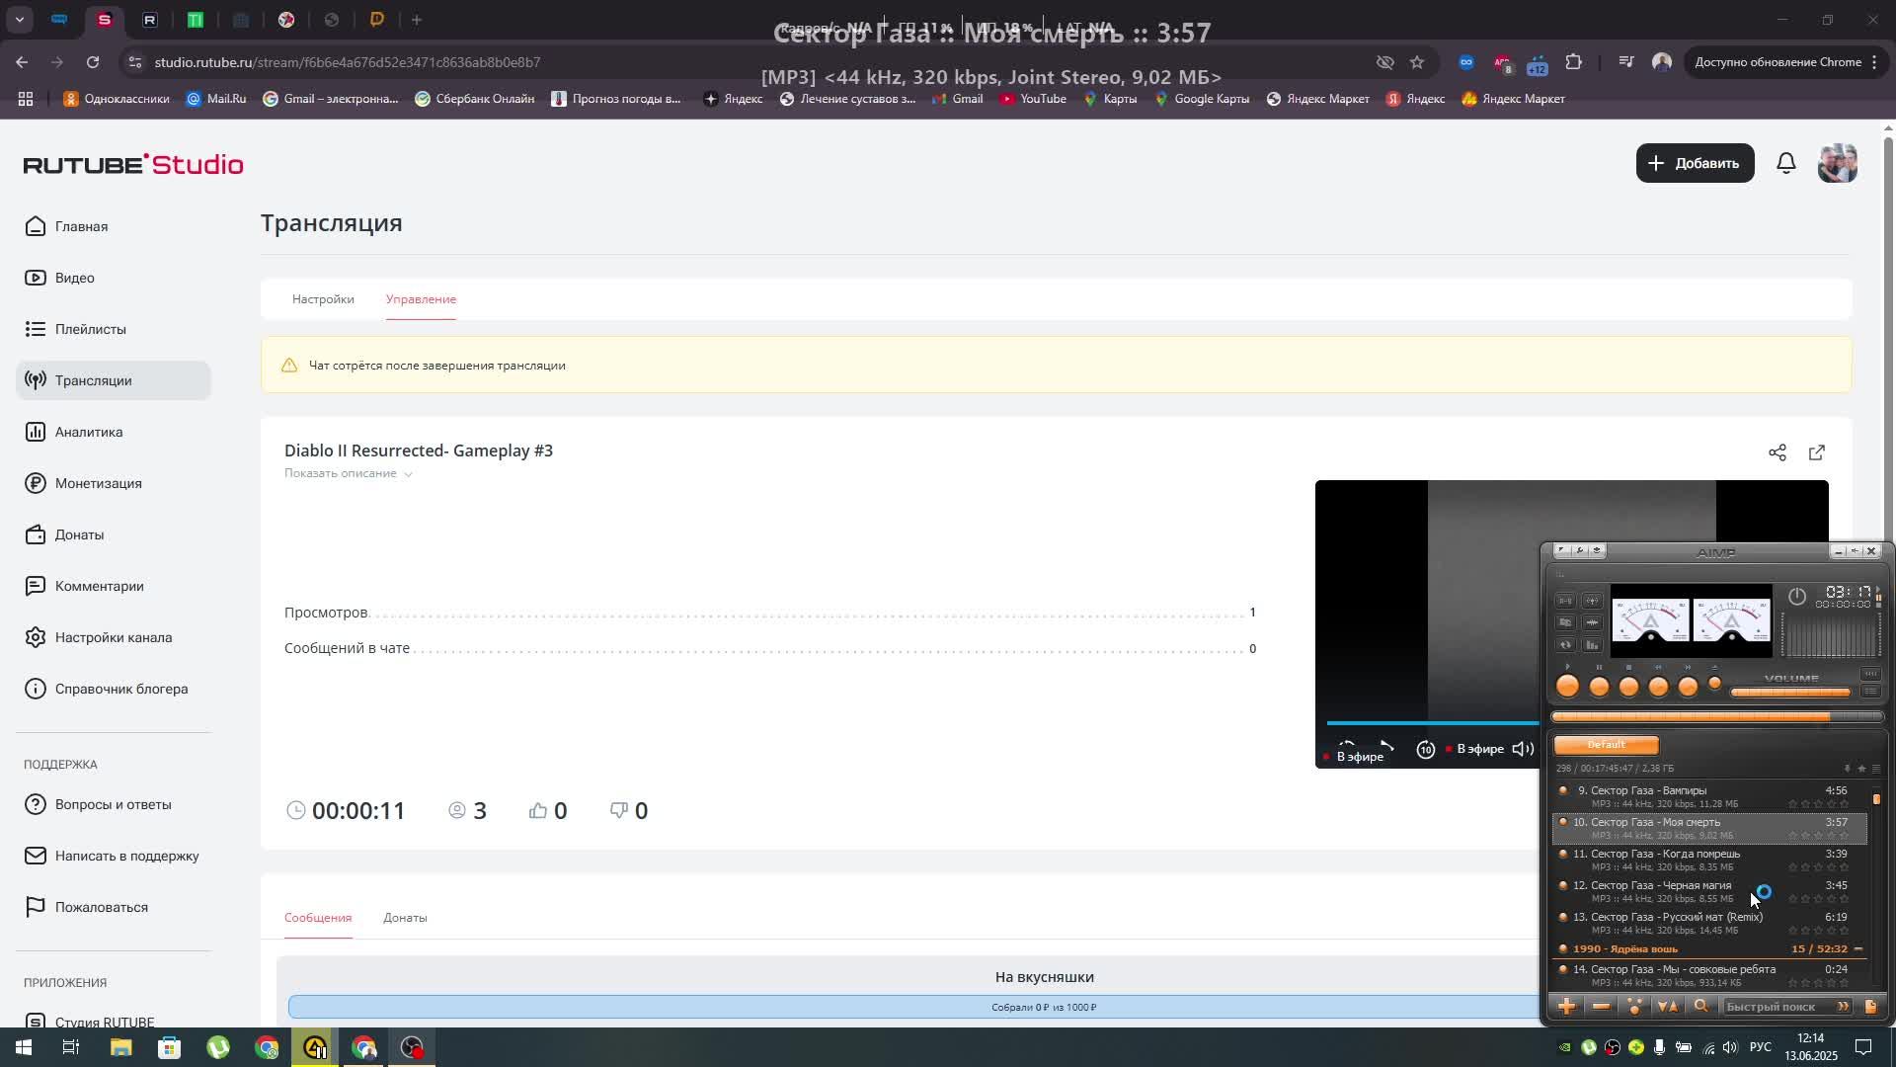Open AIMP playlist management file icon

coord(1870,1007)
